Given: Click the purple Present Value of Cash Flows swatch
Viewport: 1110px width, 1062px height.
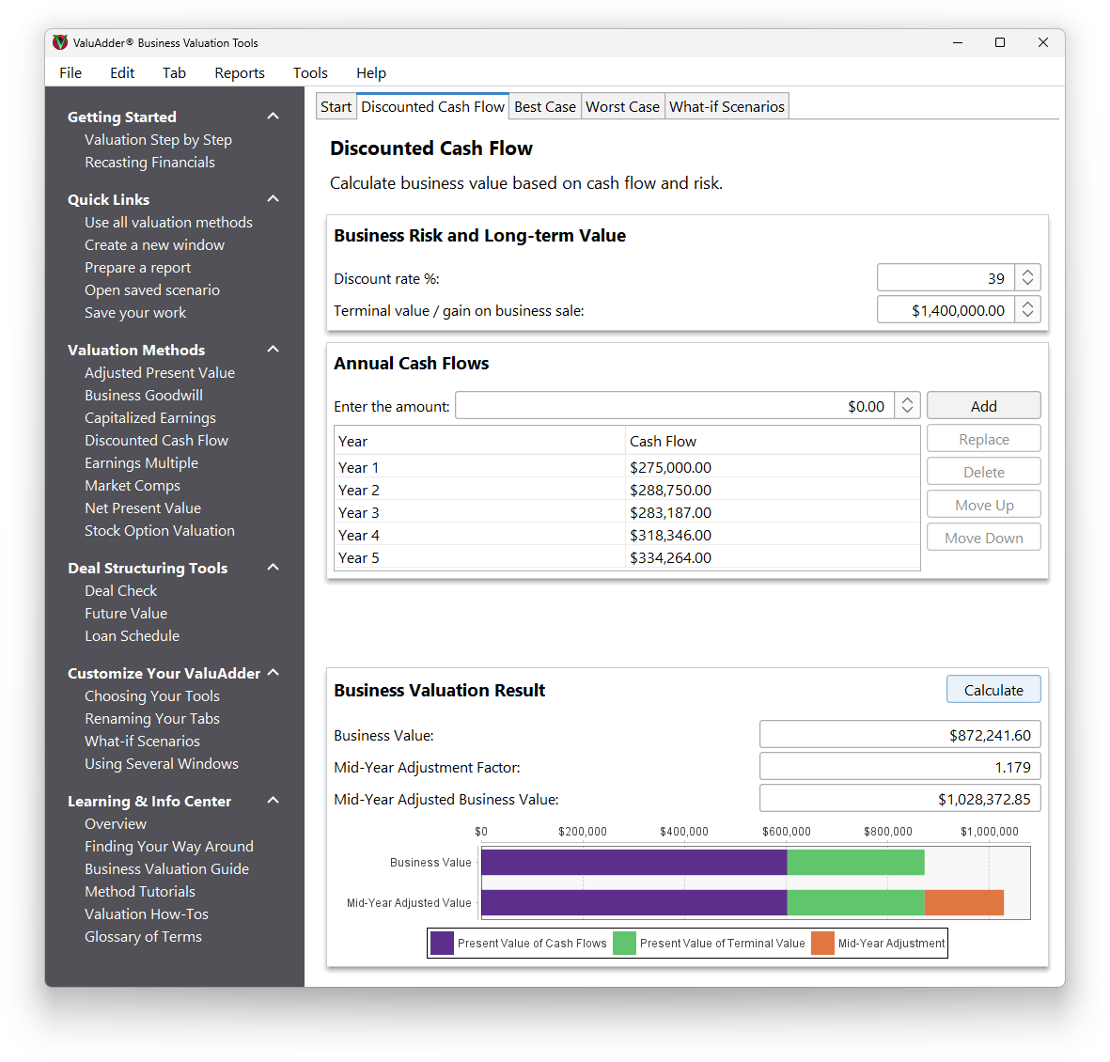Looking at the screenshot, I should [442, 943].
